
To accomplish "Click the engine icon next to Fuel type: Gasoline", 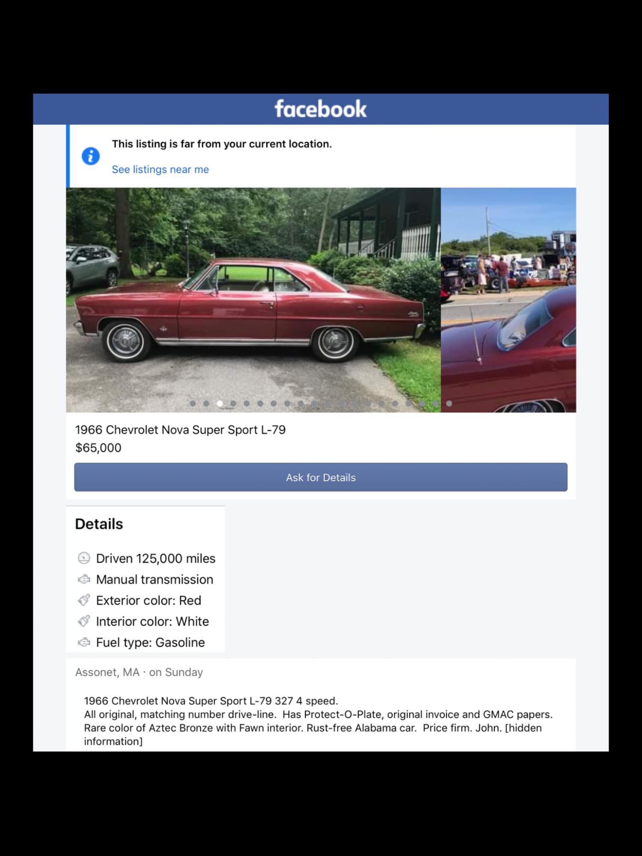I will click(84, 642).
